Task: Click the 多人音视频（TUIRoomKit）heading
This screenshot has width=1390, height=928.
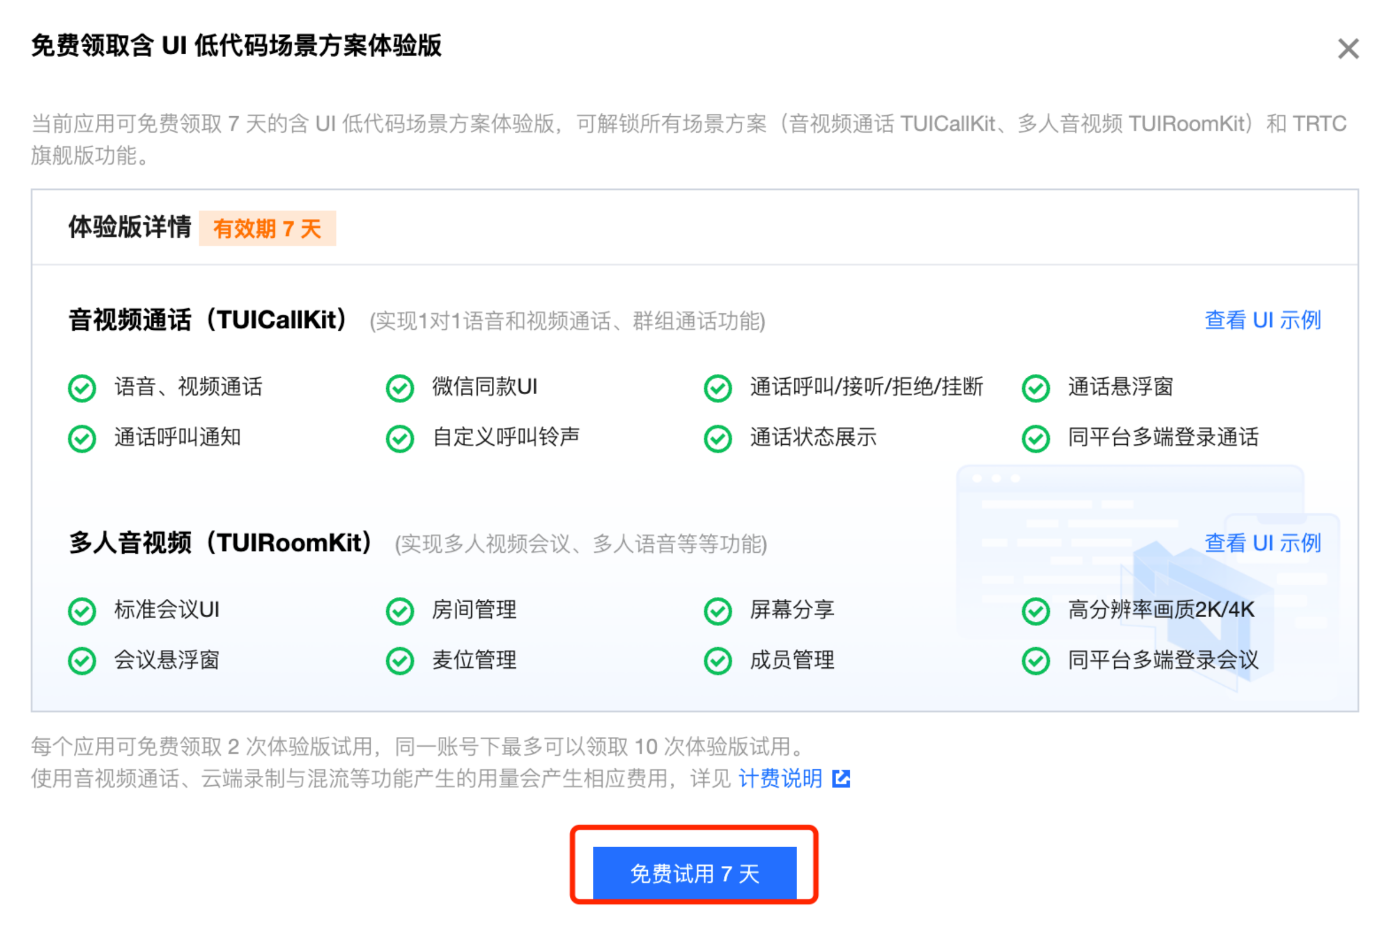Action: click(x=221, y=543)
